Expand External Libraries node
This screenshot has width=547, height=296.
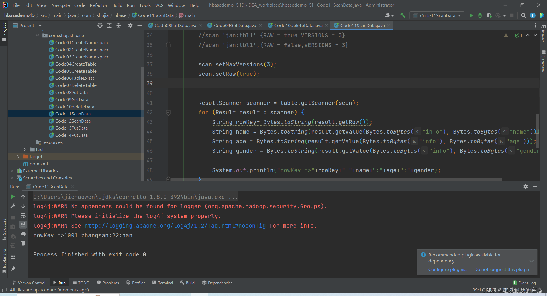click(12, 171)
